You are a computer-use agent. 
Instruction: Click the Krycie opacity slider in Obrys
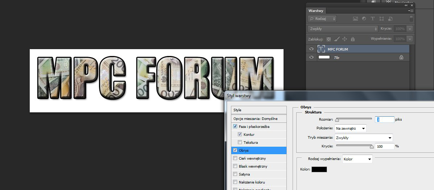click(x=355, y=146)
